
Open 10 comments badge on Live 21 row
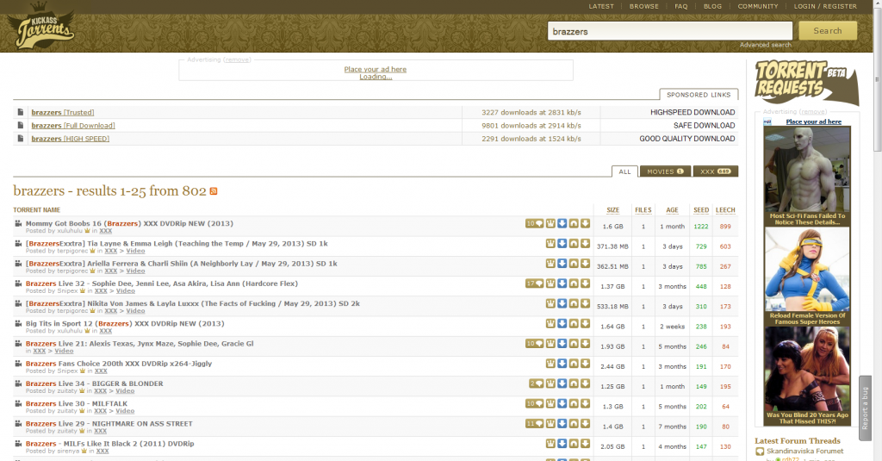pos(534,343)
